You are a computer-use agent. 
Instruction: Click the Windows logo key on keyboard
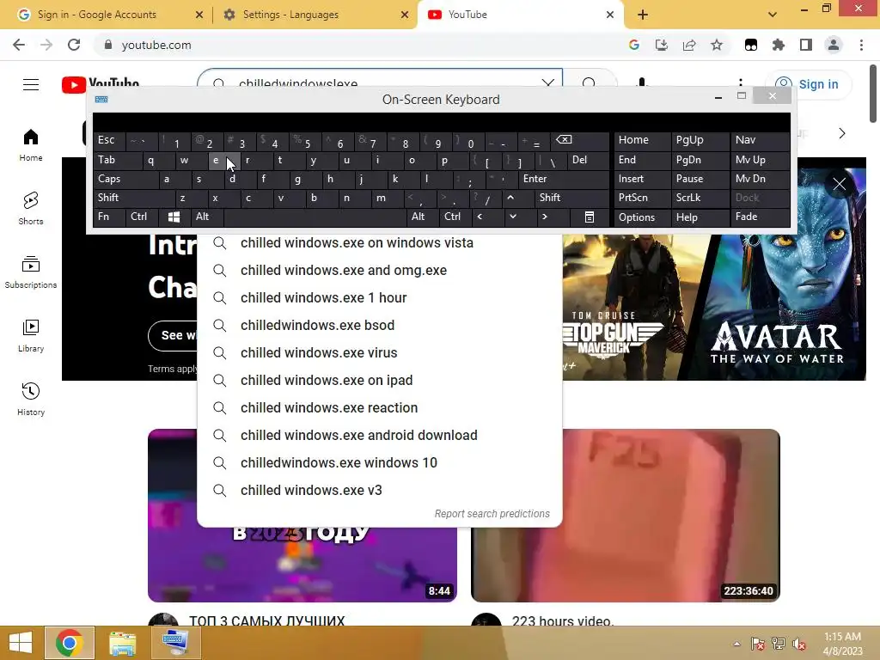174,217
